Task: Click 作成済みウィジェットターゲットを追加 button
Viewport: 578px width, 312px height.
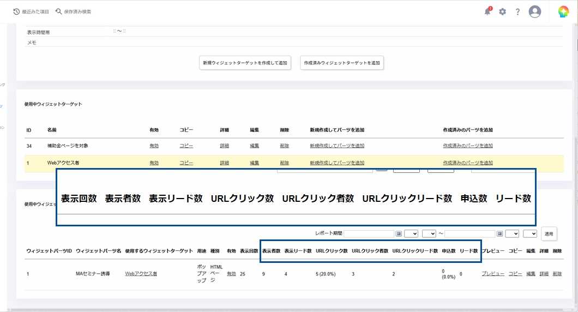Action: point(342,63)
